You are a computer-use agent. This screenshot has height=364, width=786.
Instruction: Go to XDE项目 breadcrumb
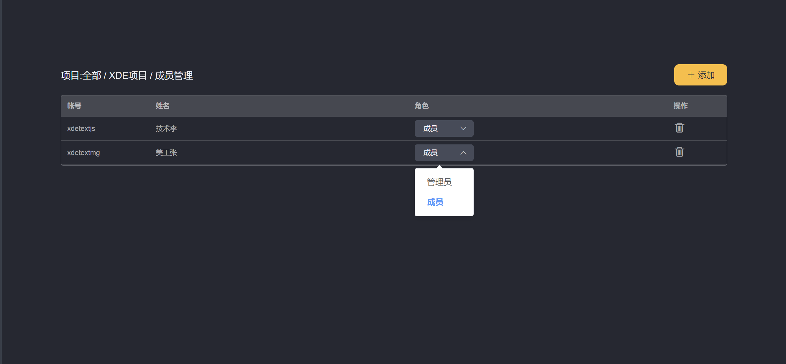[128, 75]
